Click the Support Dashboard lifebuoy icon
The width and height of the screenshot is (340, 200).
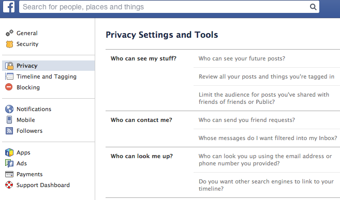click(9, 185)
